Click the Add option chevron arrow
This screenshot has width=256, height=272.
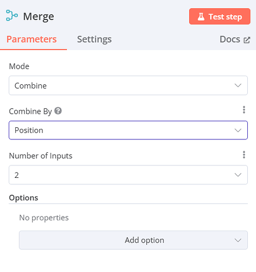coord(238,240)
